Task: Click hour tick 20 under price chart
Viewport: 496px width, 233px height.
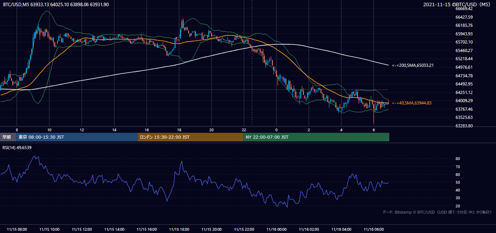Action: 212,130
